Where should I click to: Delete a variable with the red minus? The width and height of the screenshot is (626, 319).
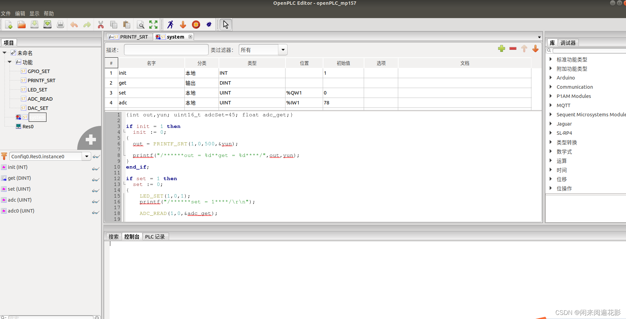pyautogui.click(x=513, y=48)
